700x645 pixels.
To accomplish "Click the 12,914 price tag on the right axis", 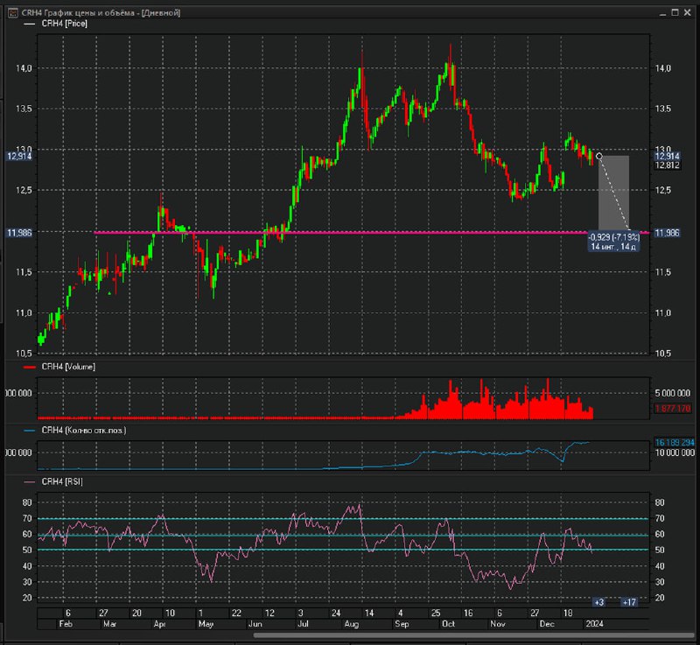I will (667, 157).
